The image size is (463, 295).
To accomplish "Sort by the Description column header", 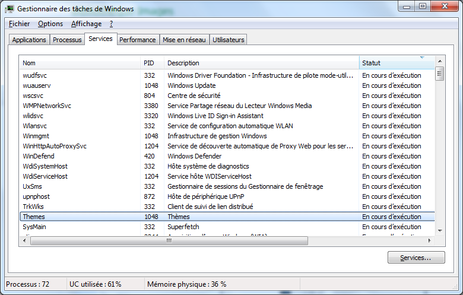I will click(x=261, y=63).
